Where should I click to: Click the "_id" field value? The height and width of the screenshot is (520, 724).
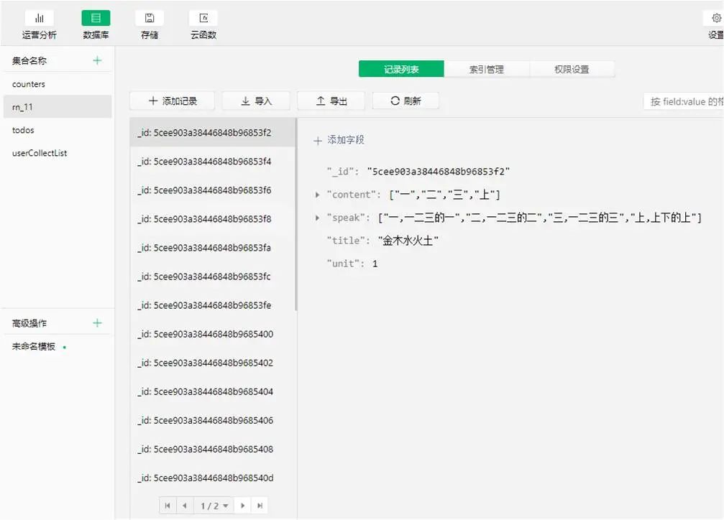point(438,172)
